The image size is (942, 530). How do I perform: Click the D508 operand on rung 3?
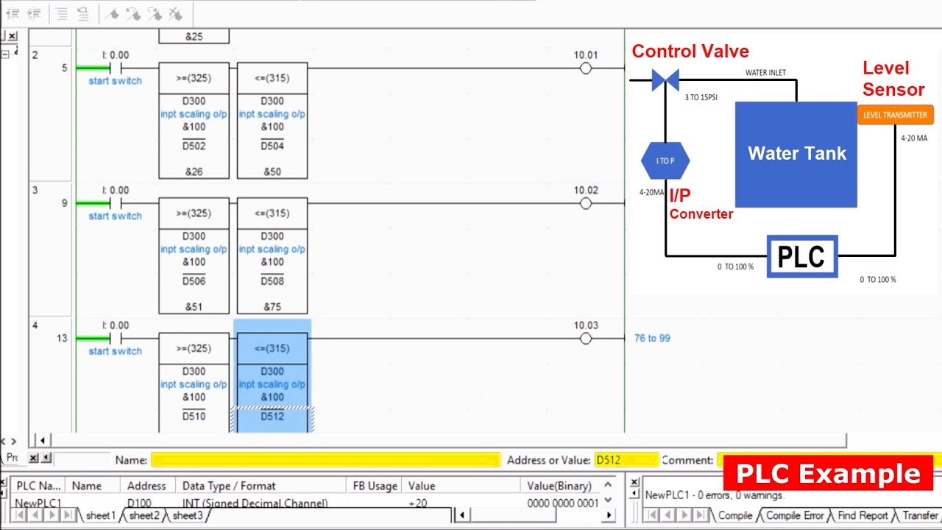pyautogui.click(x=272, y=281)
